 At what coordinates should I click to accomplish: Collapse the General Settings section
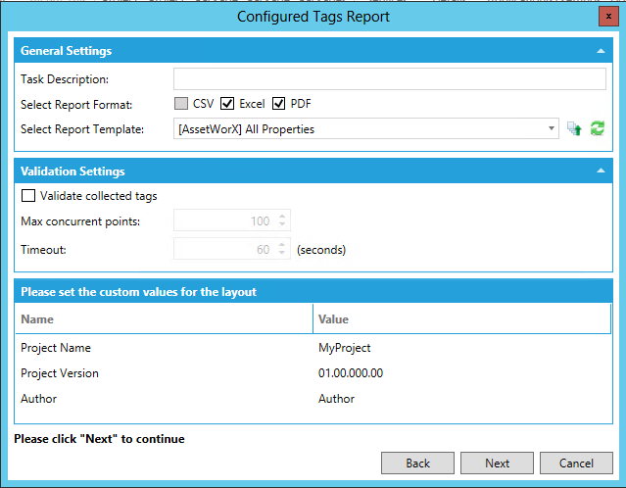[600, 51]
